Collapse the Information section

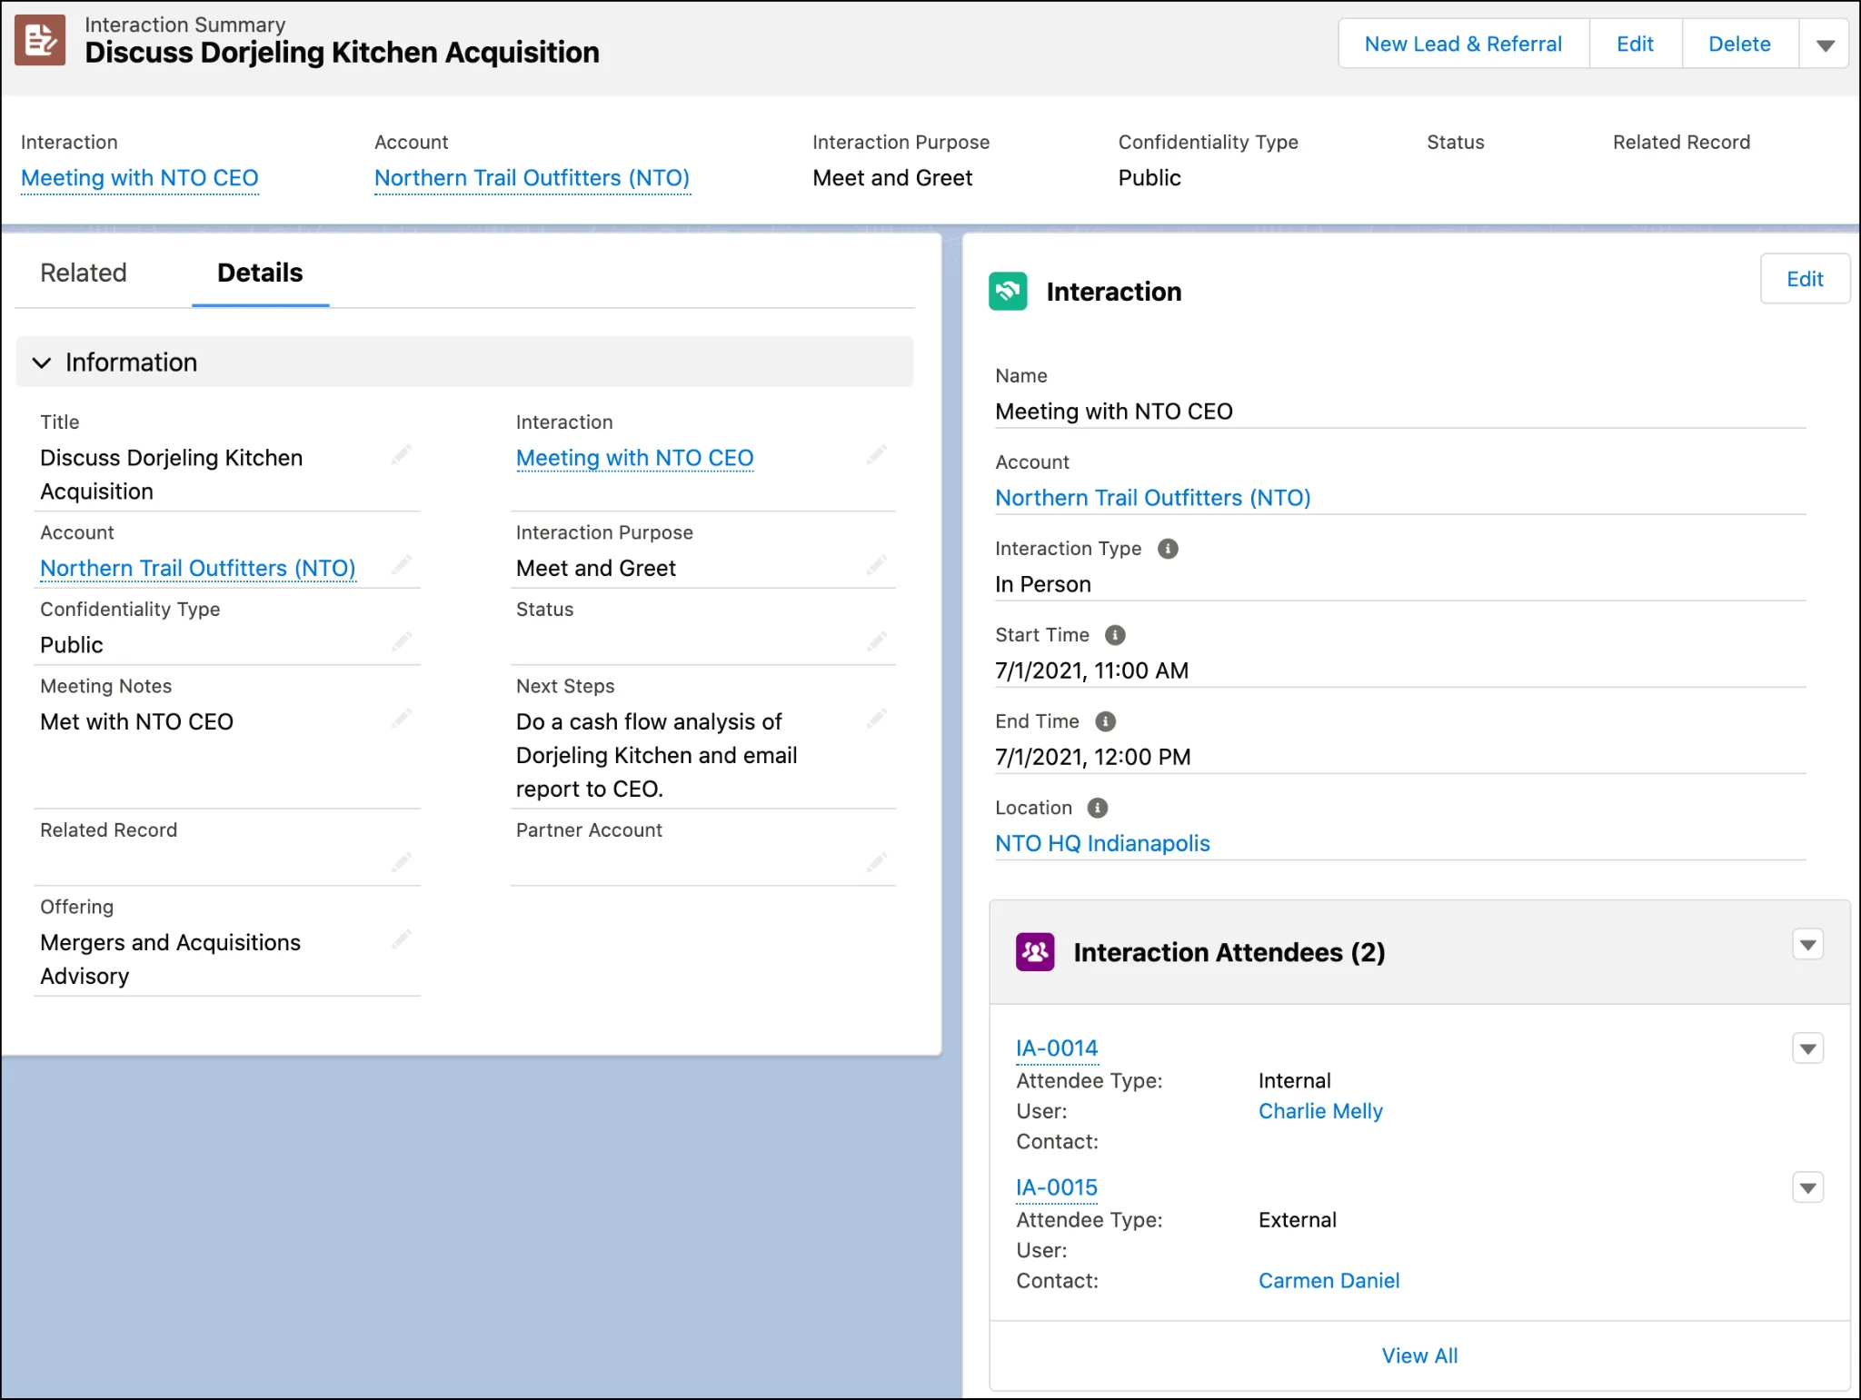coord(45,362)
